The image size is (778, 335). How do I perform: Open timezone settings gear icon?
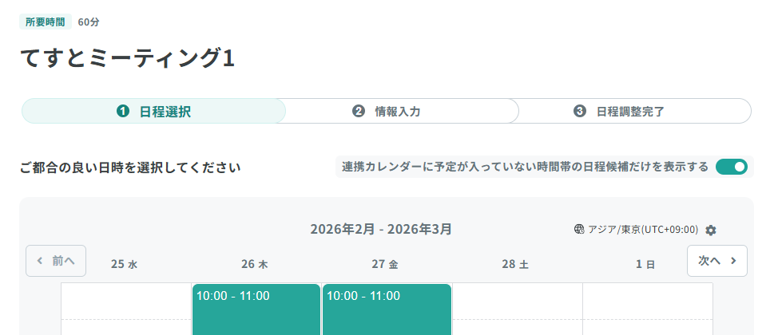711,230
